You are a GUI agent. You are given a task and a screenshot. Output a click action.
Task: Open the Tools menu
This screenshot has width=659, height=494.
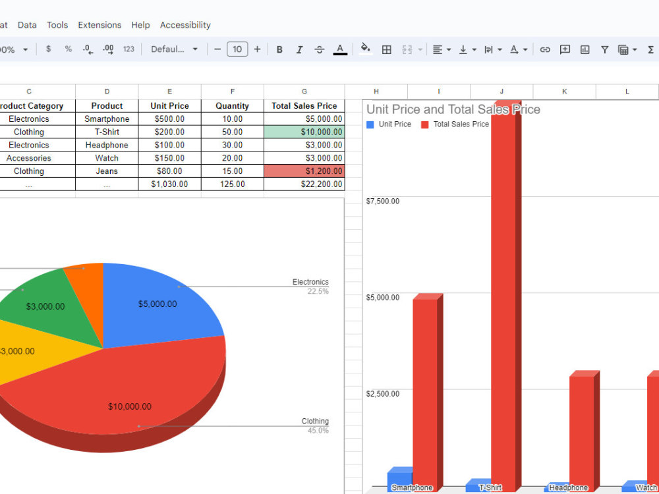point(57,25)
